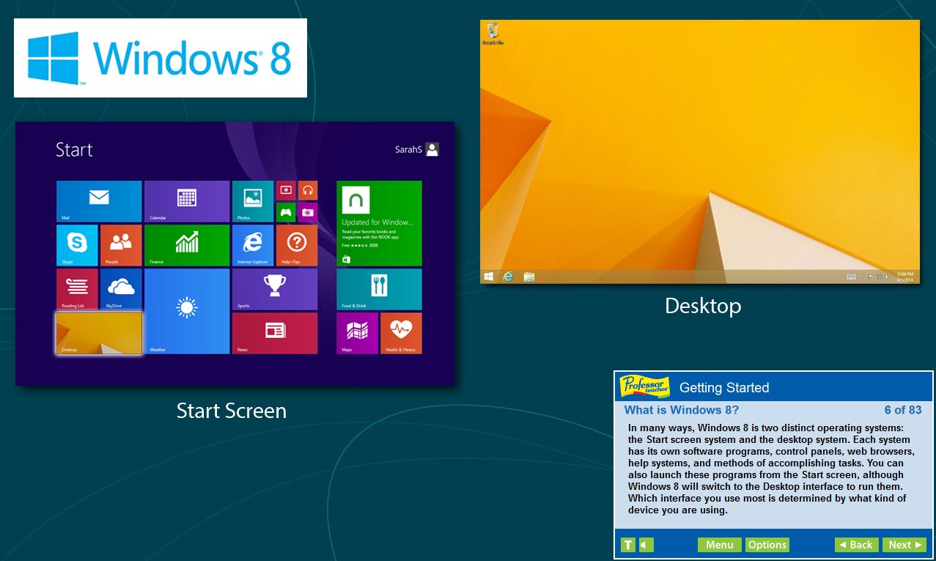Open the Finance tile
Image resolution: width=936 pixels, height=561 pixels.
tap(187, 244)
